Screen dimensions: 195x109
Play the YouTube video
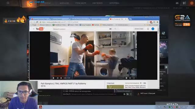54,78
